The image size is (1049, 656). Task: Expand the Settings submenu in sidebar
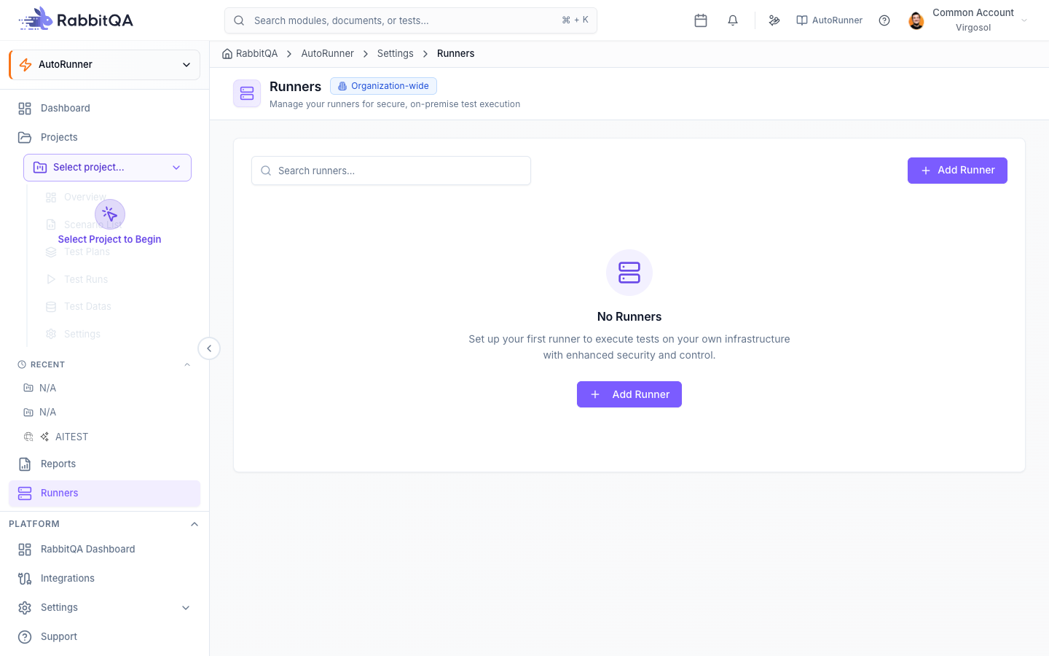coord(186,608)
